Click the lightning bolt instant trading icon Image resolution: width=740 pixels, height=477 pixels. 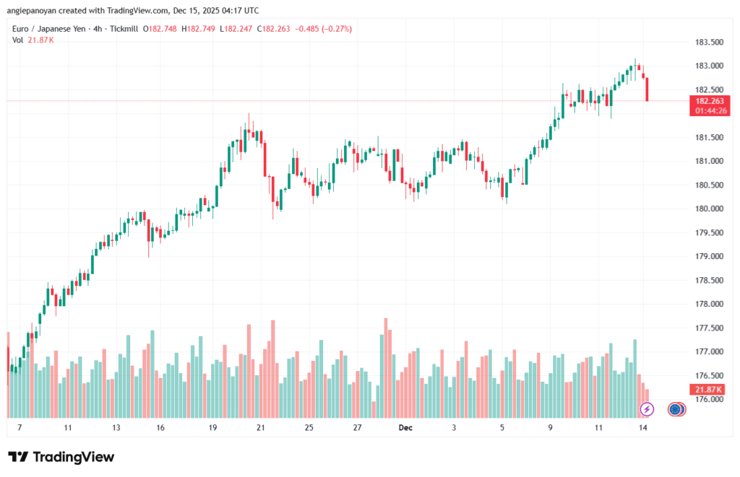(647, 409)
